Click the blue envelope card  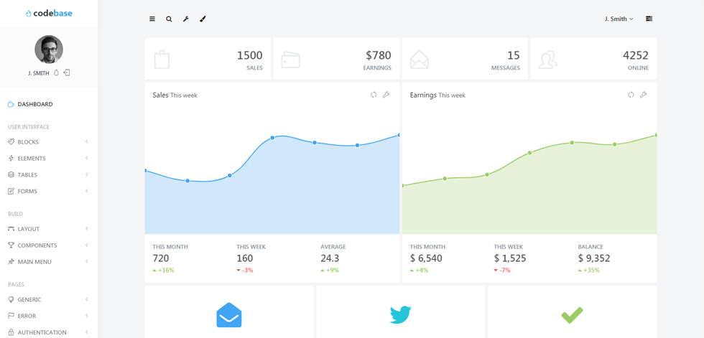(x=229, y=312)
